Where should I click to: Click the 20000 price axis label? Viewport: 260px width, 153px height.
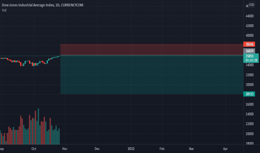click(x=250, y=134)
